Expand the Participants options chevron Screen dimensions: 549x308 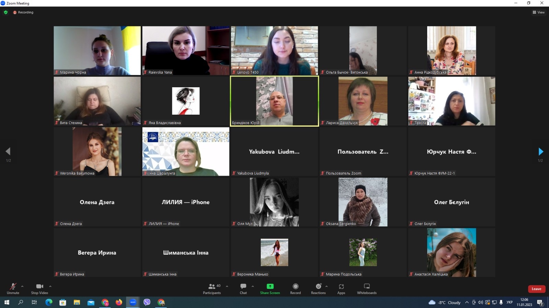[x=227, y=286]
